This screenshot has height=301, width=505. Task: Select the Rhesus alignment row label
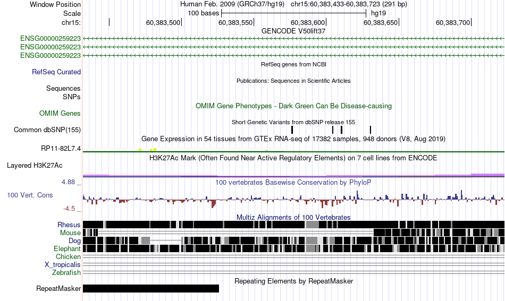tap(69, 225)
